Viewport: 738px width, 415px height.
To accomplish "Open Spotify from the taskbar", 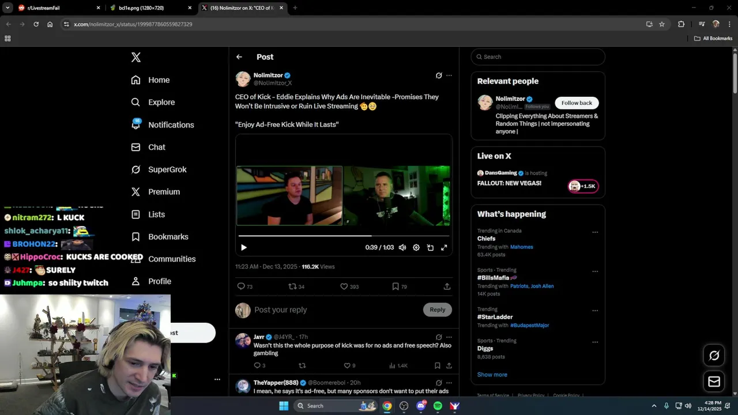I will (x=438, y=406).
